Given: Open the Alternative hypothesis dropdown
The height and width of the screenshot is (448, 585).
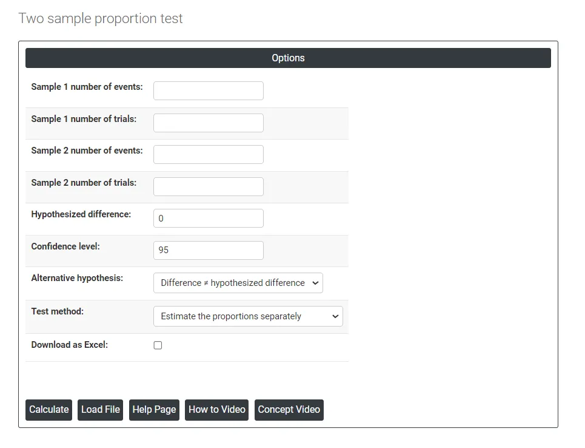Looking at the screenshot, I should point(238,283).
